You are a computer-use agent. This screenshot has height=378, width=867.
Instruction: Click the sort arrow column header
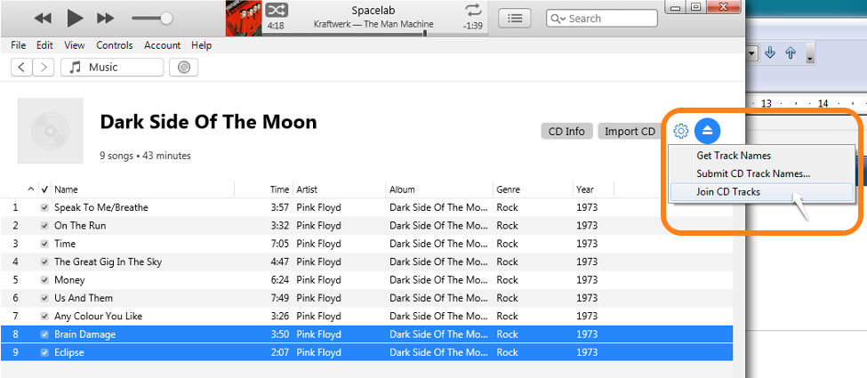tap(31, 189)
